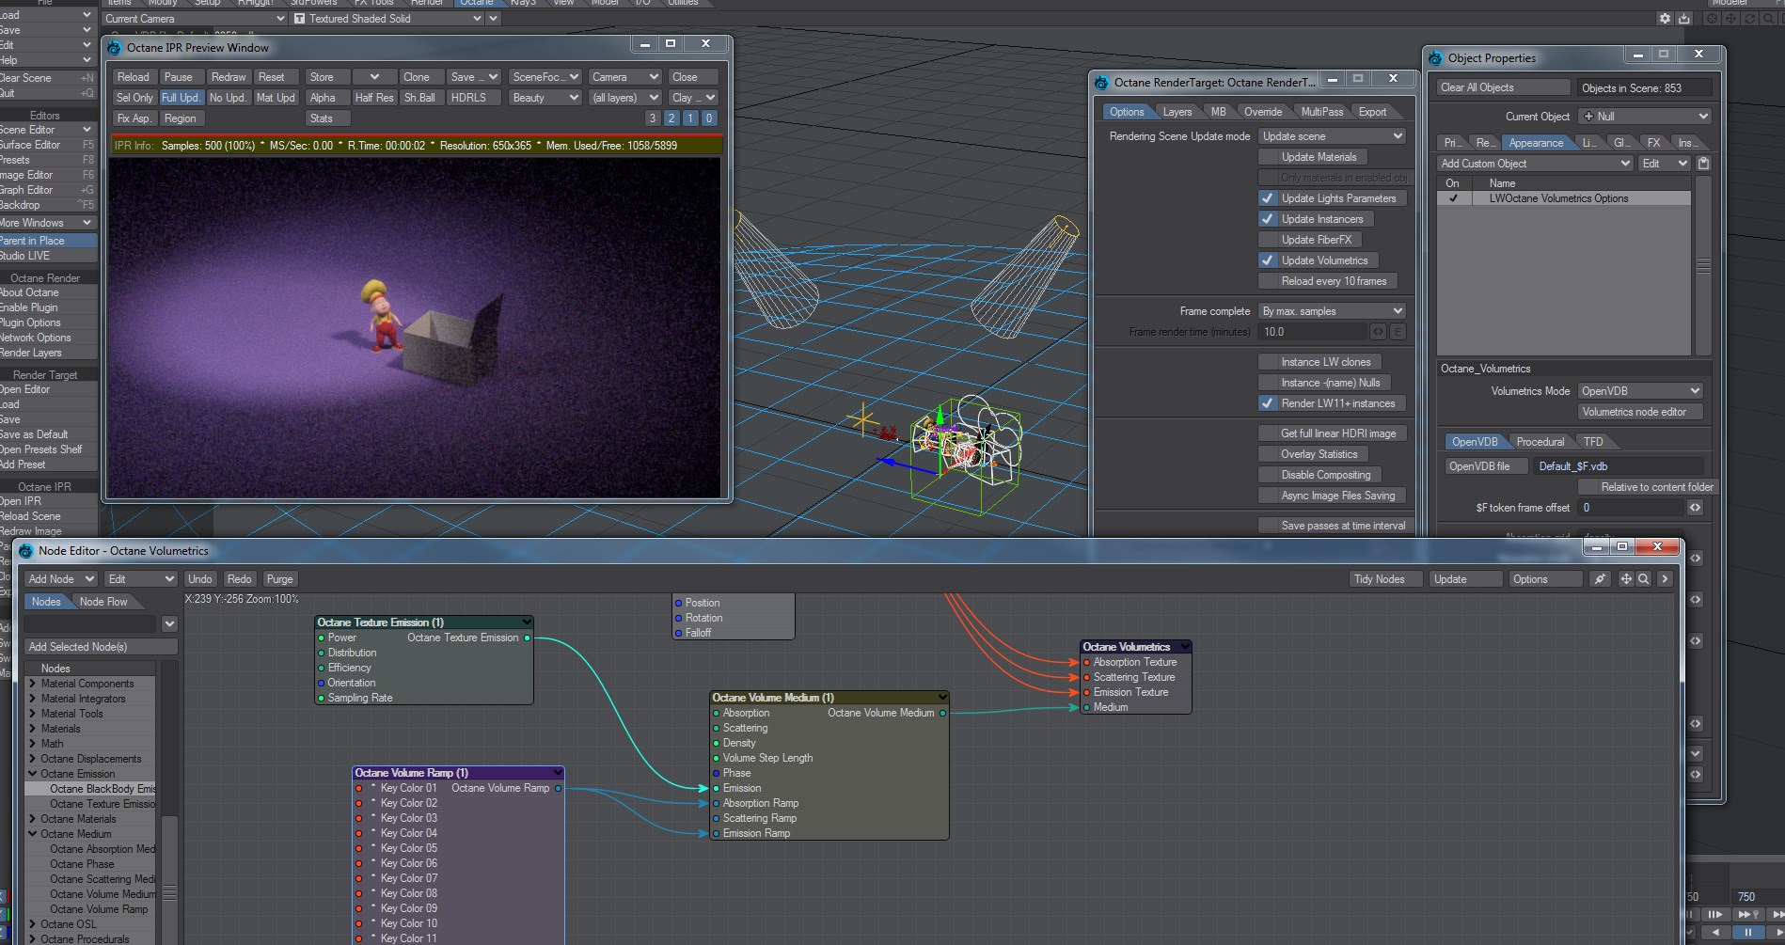Toggle Update Volumetrics checkbox
Image resolution: width=1785 pixels, height=945 pixels.
1268,260
